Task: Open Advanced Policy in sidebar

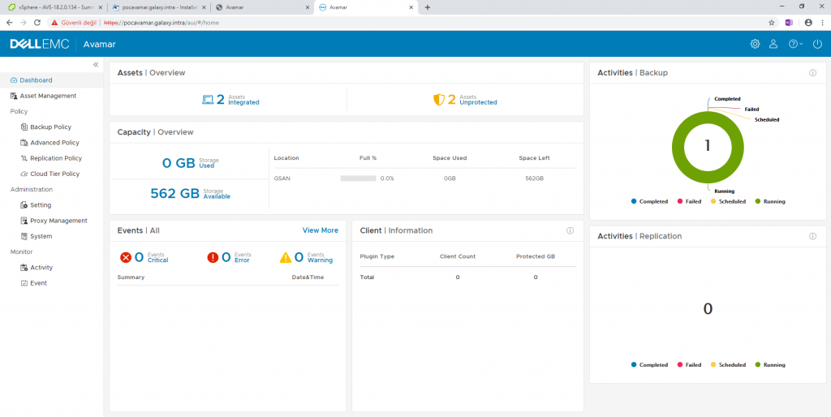Action: pyautogui.click(x=51, y=143)
